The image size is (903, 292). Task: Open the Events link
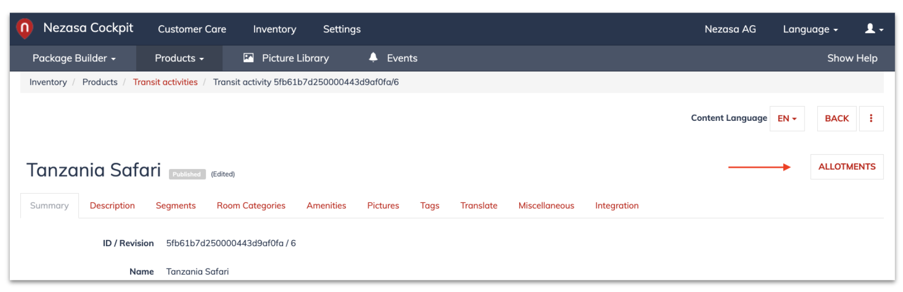(402, 59)
